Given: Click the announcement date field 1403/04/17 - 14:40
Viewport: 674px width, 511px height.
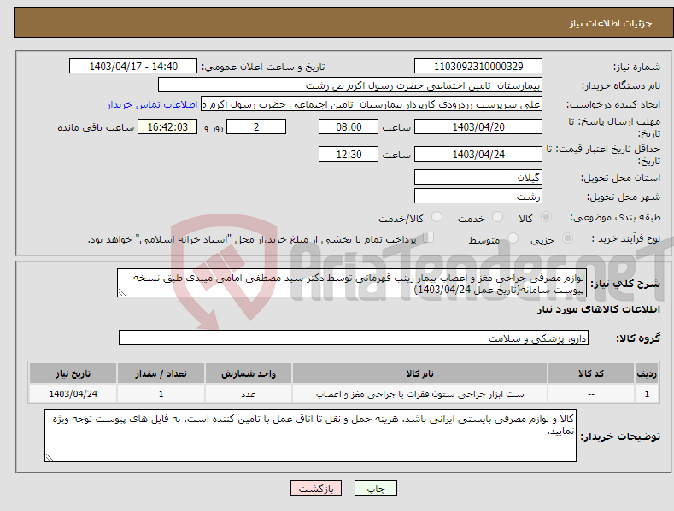Looking at the screenshot, I should coord(133,67).
